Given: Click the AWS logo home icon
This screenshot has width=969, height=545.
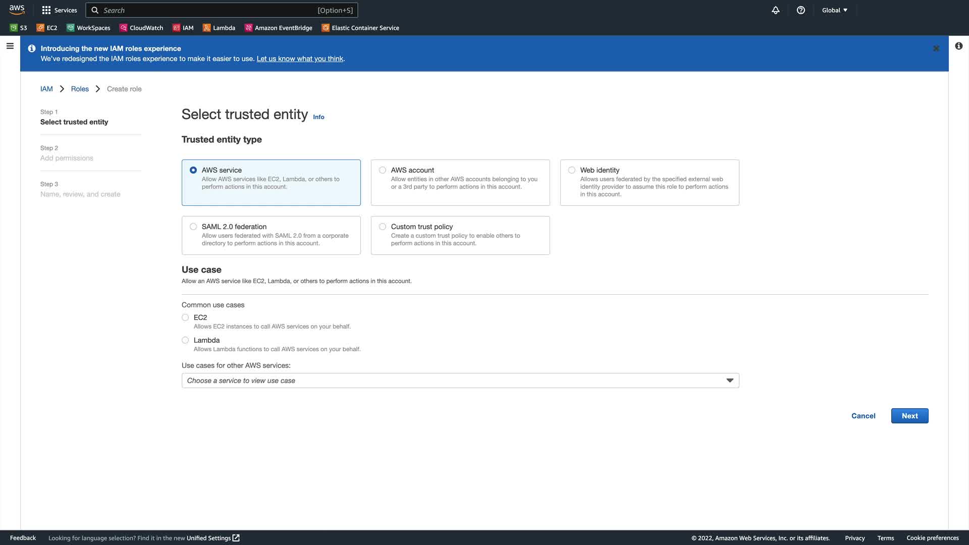Looking at the screenshot, I should click(17, 10).
